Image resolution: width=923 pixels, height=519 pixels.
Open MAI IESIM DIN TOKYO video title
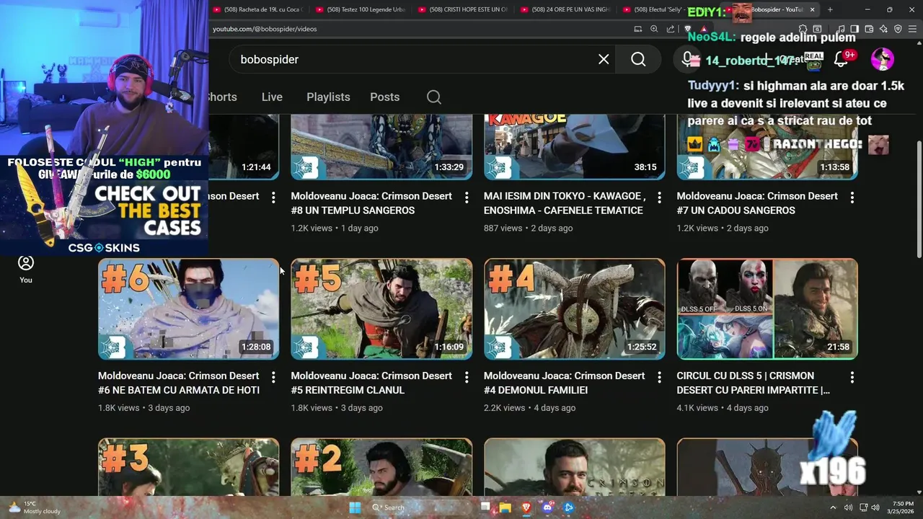(x=564, y=203)
